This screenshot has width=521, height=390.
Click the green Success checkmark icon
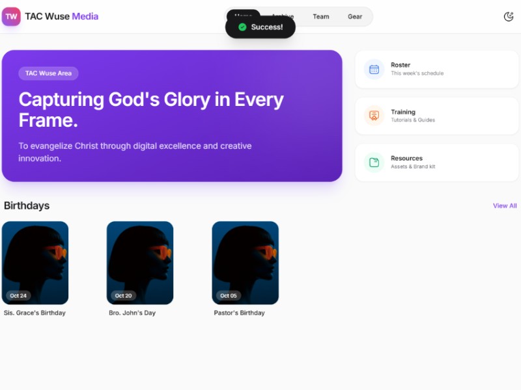(x=242, y=27)
